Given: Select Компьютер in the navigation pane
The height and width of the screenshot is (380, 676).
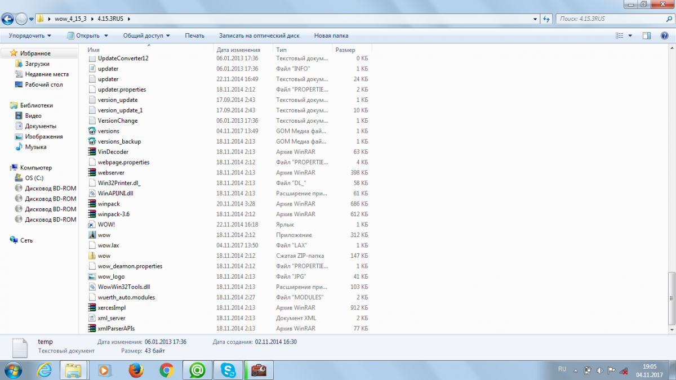Looking at the screenshot, I should click(x=35, y=168).
